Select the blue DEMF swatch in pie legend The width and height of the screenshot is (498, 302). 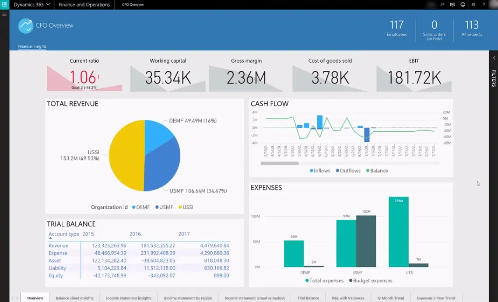point(133,207)
